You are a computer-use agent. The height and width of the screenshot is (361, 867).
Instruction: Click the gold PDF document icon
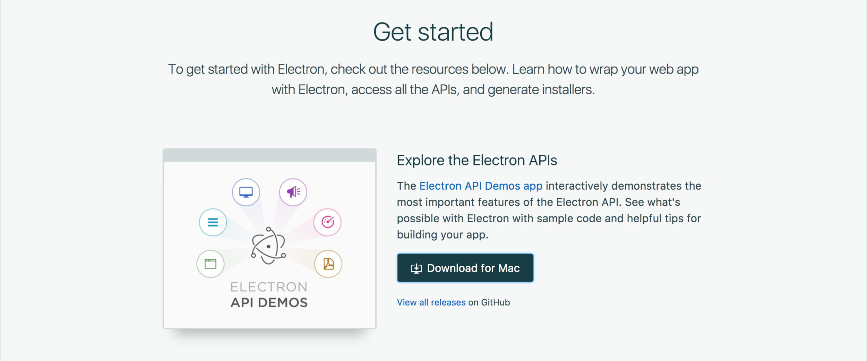(x=328, y=264)
